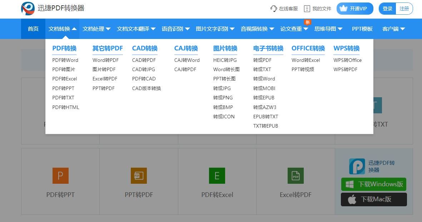Download the Mac version client

pos(373,199)
